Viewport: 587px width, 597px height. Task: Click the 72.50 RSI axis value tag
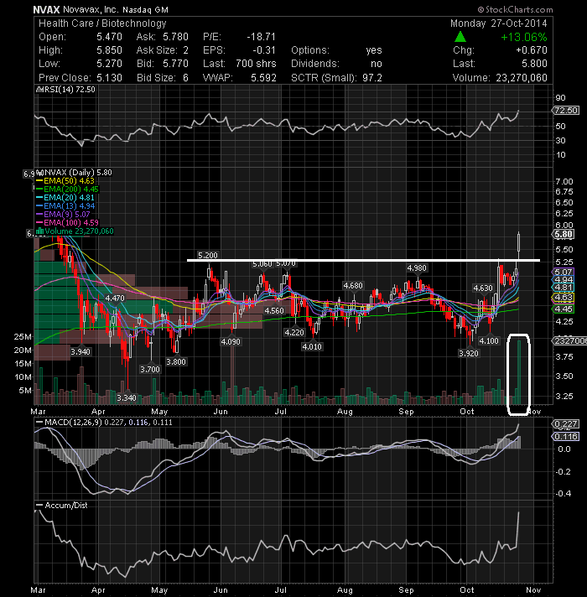click(566, 111)
